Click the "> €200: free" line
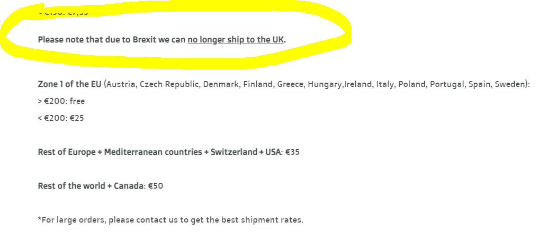This screenshot has width=547, height=239. [61, 101]
